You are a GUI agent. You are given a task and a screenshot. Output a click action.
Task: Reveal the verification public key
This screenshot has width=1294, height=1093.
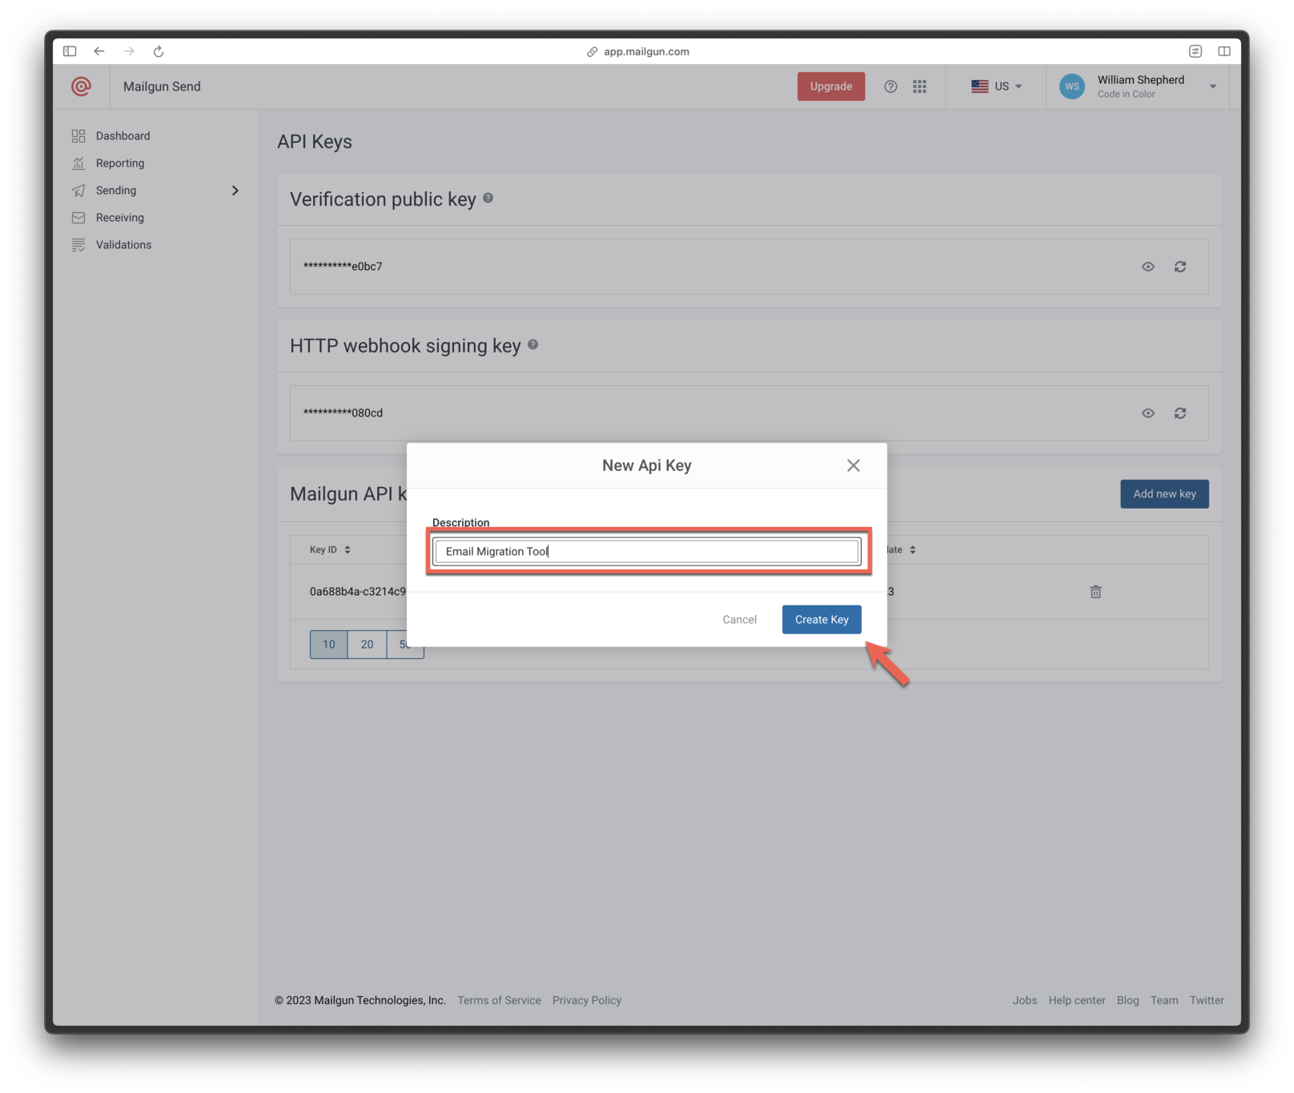(x=1148, y=267)
